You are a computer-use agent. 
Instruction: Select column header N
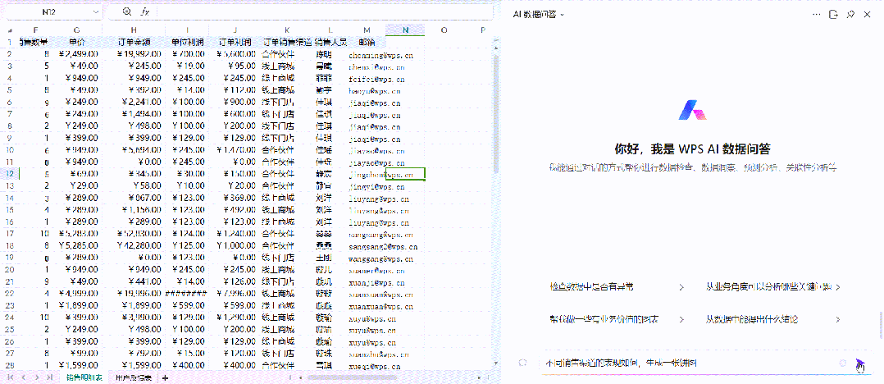pos(404,30)
